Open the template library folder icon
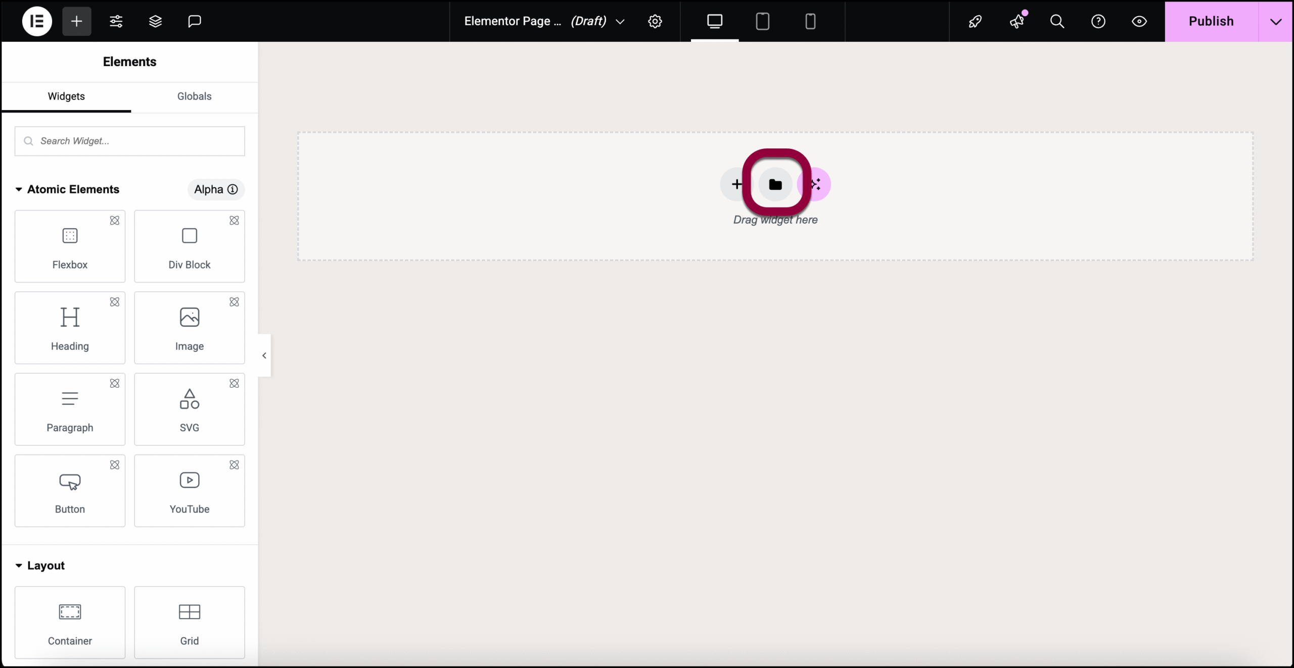This screenshot has height=668, width=1294. tap(775, 184)
